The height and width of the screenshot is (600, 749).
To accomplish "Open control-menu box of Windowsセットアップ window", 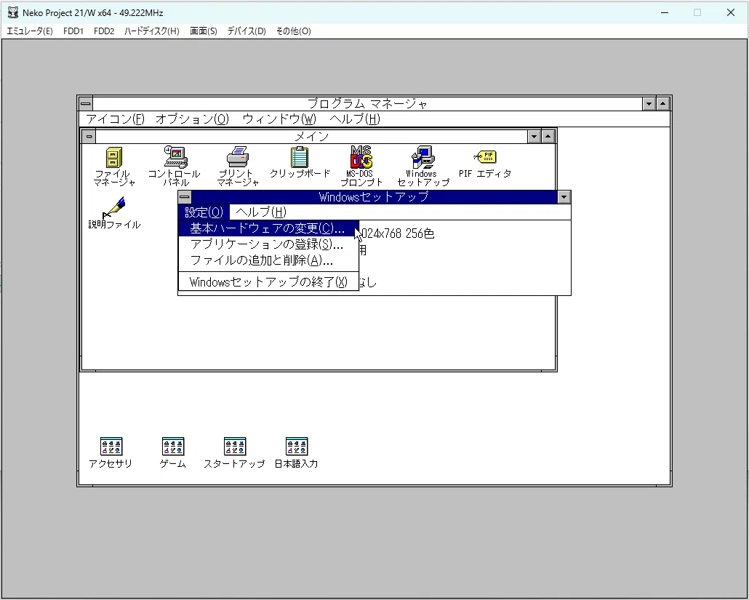I will [x=185, y=197].
